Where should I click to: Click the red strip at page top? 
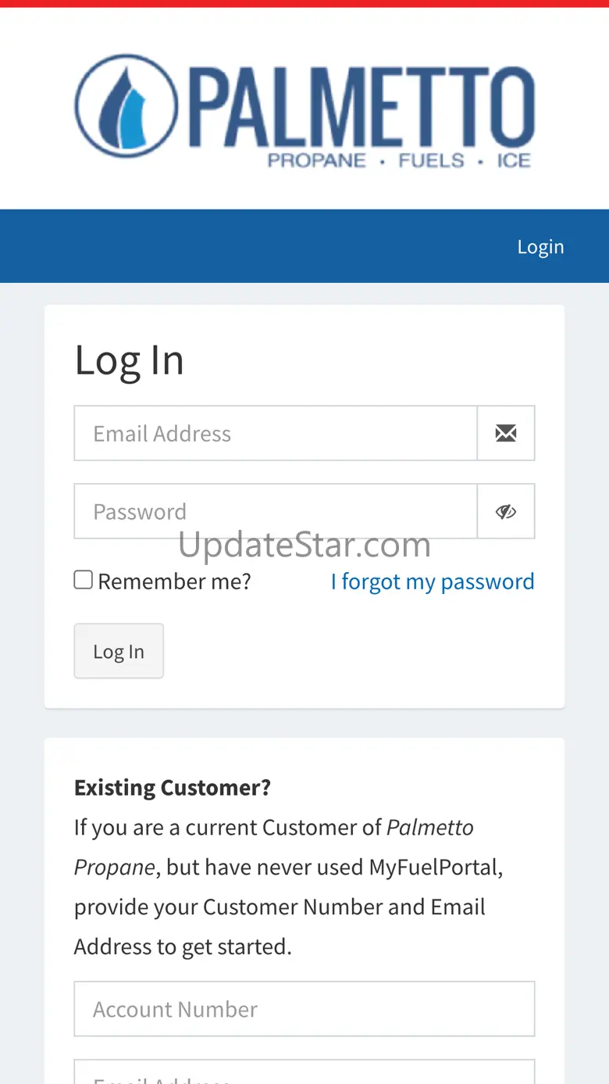304,3
